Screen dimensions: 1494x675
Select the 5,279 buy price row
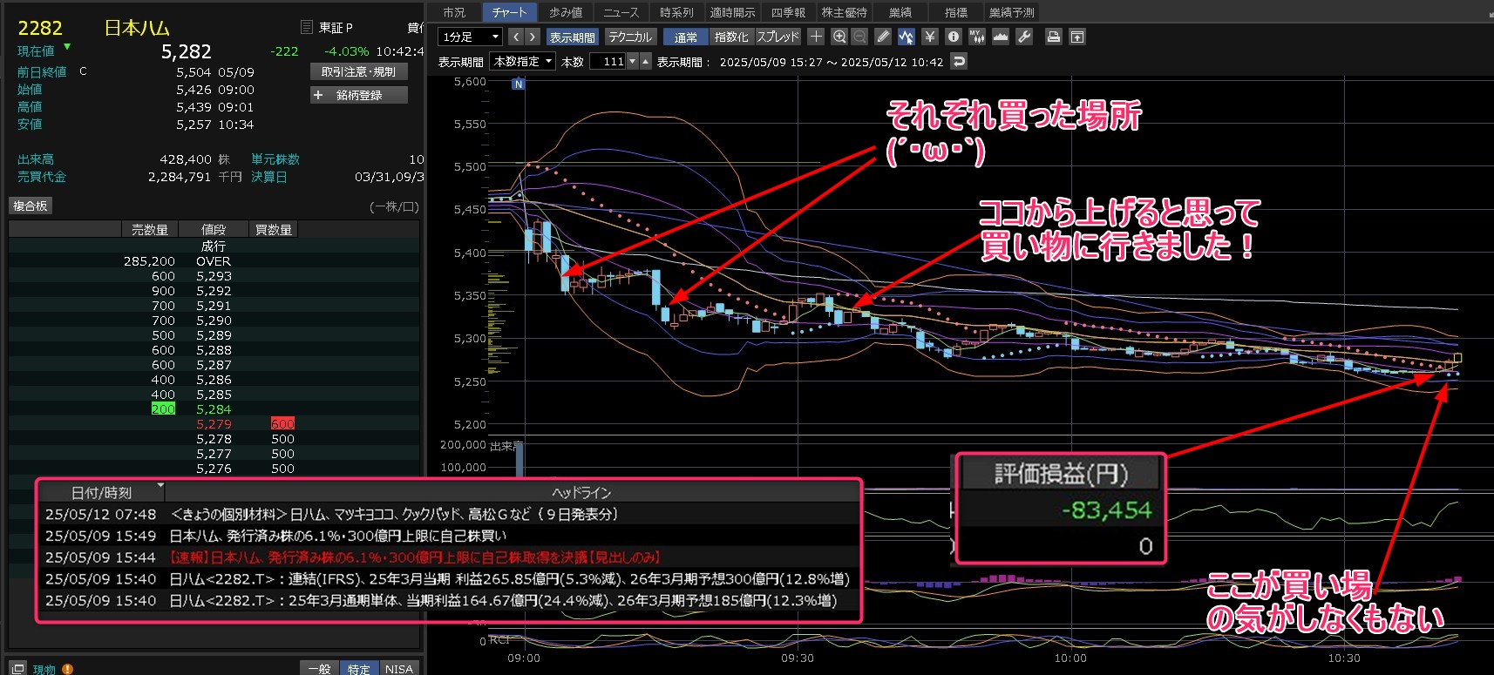point(214,424)
